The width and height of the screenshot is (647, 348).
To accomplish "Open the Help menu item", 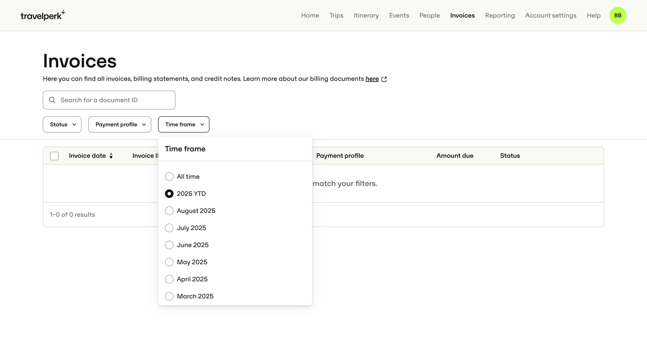I will 594,15.
